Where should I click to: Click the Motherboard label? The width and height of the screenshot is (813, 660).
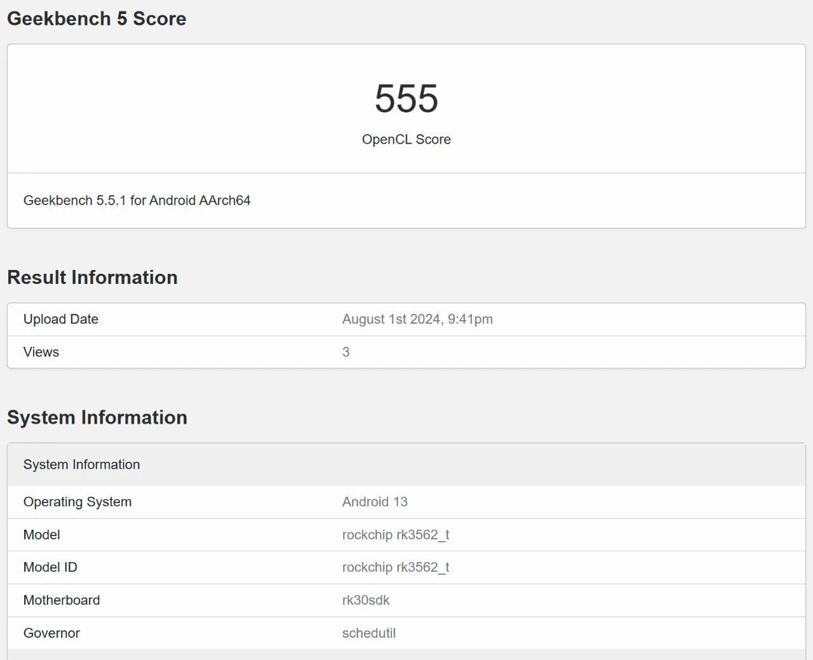[x=62, y=601]
